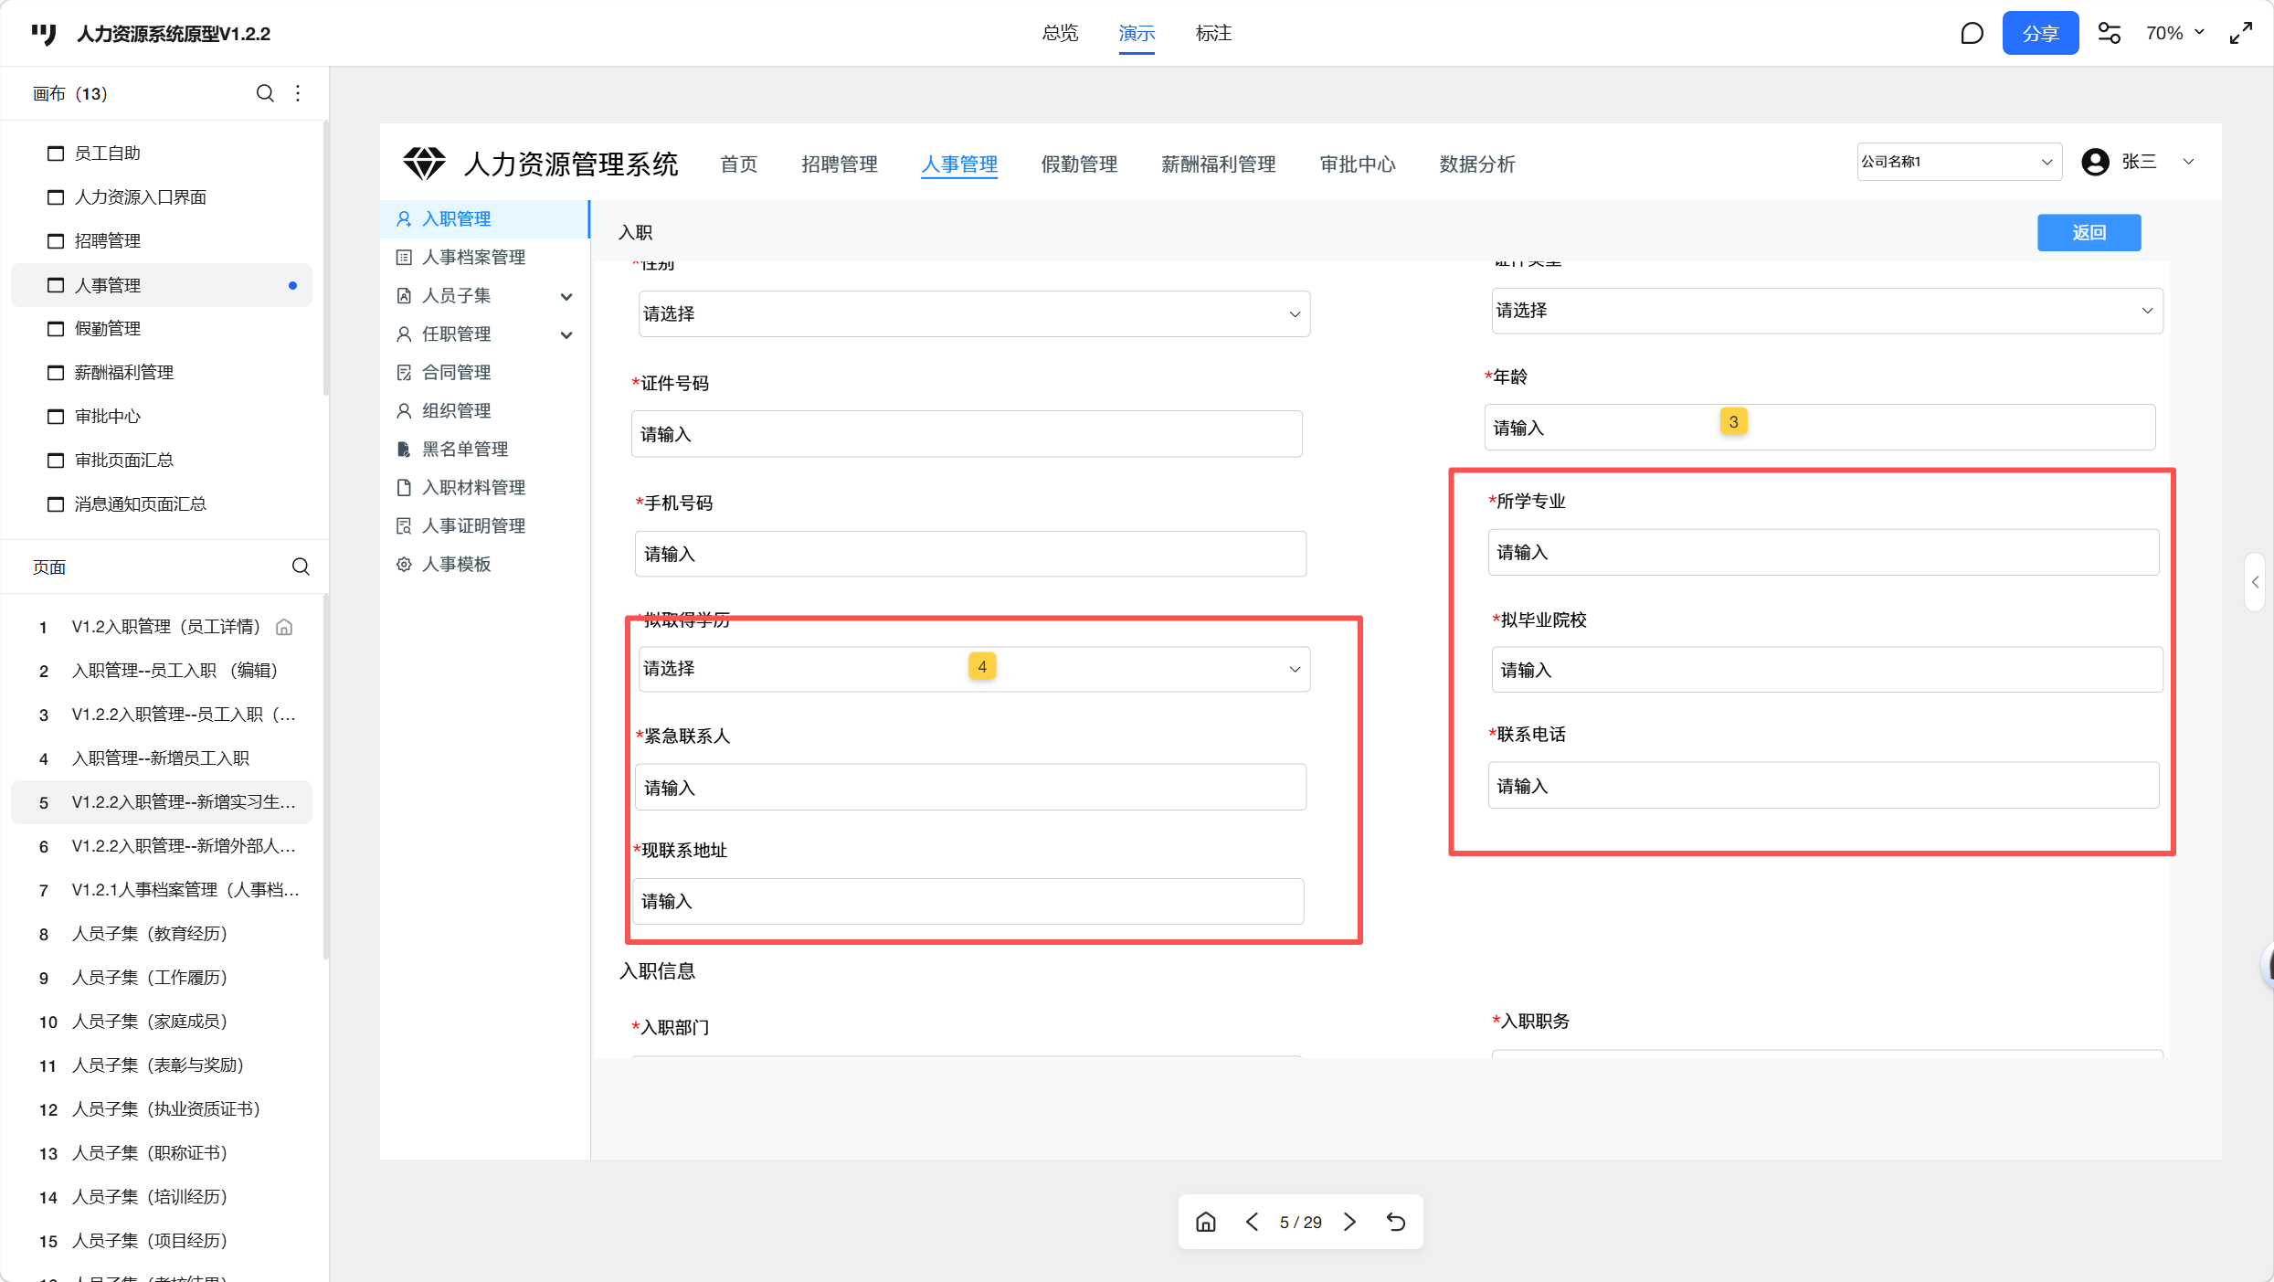This screenshot has height=1282, width=2274.
Task: Click the blue 分享 button
Action: click(x=2039, y=34)
